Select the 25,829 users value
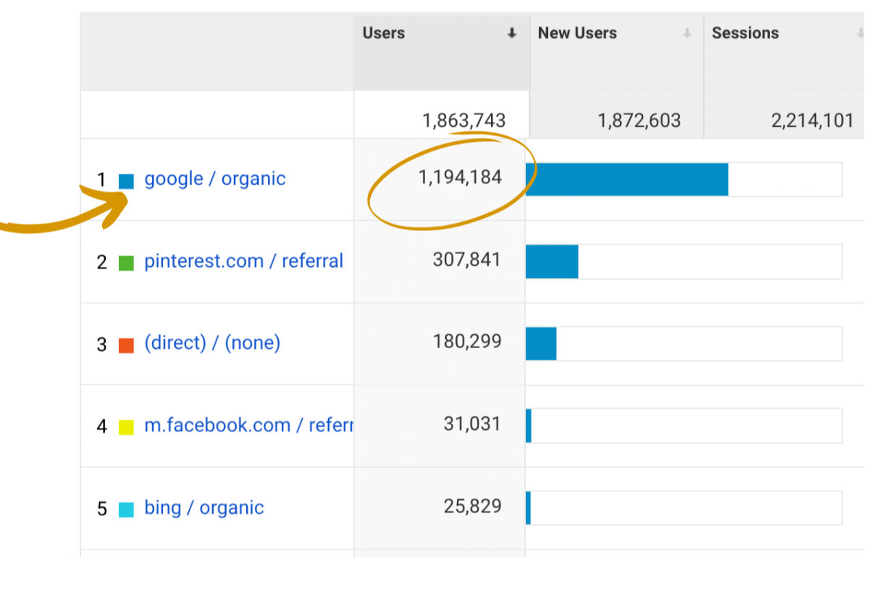 point(472,505)
